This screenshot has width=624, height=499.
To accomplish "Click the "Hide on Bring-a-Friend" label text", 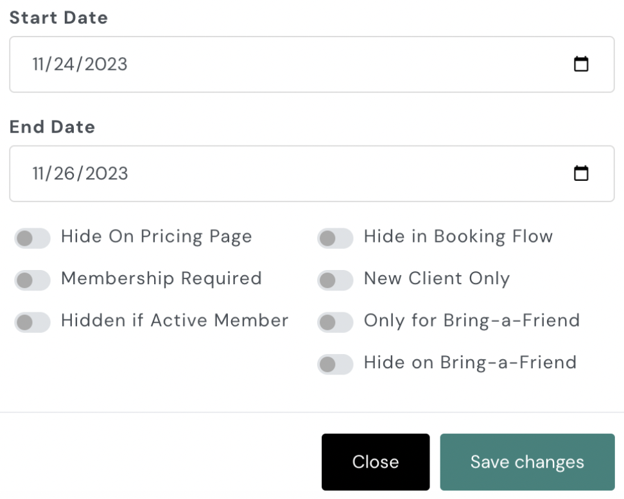I will [x=470, y=362].
